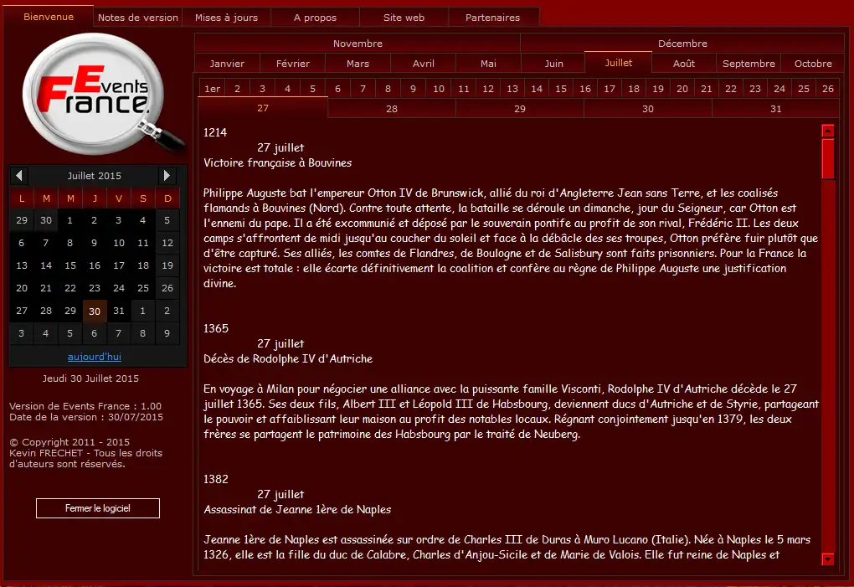Screen dimensions: 854x587
Task: Click Date de la version : 30/07/2015 text
Action: tap(86, 417)
